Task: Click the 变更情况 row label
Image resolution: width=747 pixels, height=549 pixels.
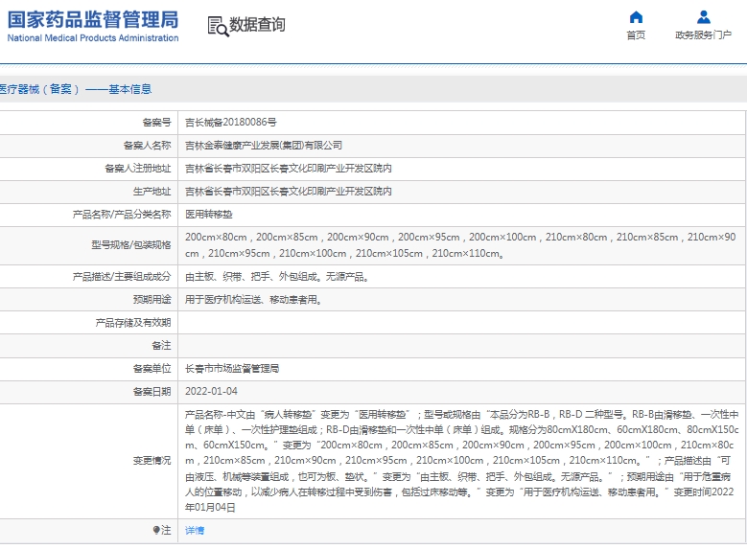Action: [x=152, y=461]
